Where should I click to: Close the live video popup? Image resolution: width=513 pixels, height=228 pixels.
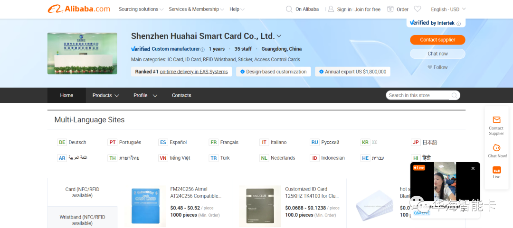[473, 169]
